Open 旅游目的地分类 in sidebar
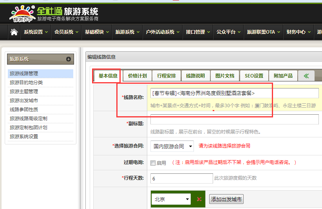 coord(26,83)
